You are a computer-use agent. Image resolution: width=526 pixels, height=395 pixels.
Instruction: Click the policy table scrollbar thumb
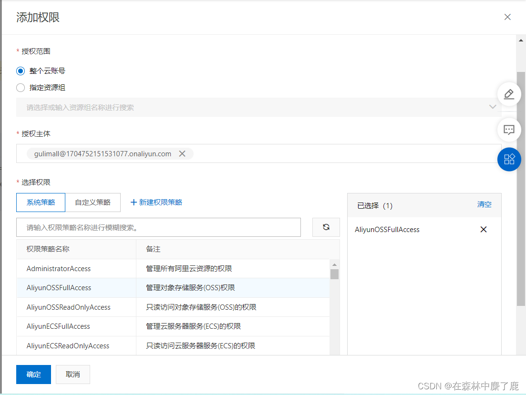(334, 274)
